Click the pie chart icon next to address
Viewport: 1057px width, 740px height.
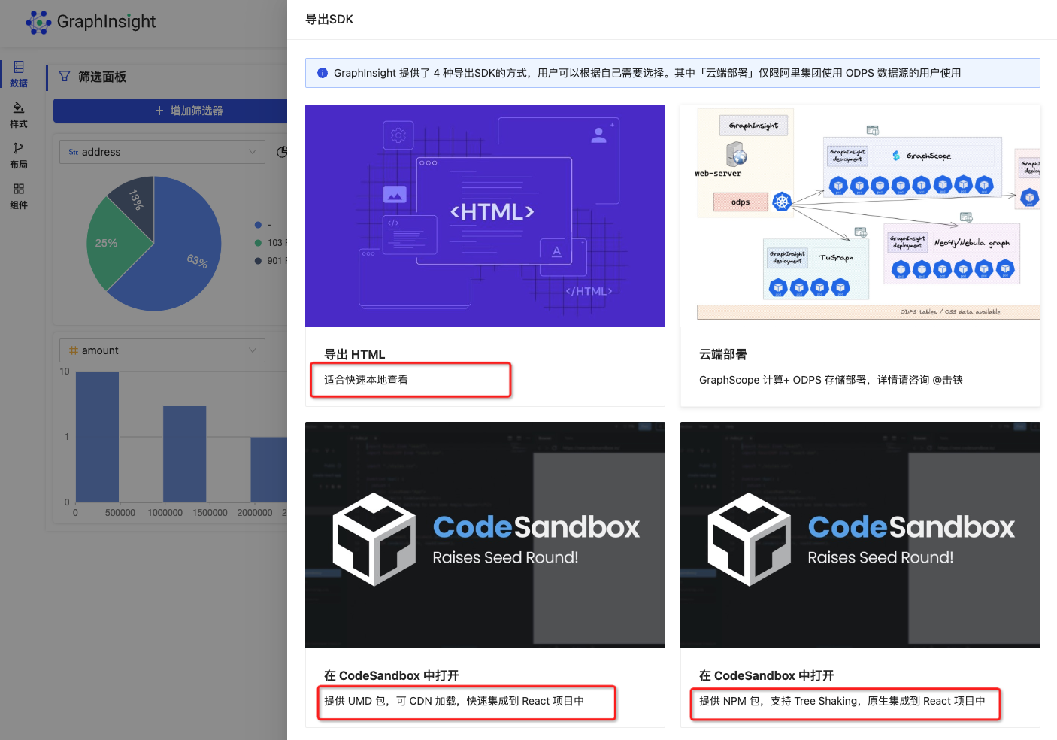click(x=282, y=152)
